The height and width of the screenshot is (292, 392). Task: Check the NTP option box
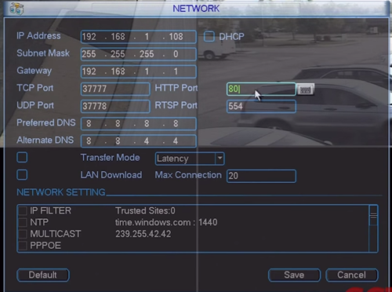click(x=23, y=222)
